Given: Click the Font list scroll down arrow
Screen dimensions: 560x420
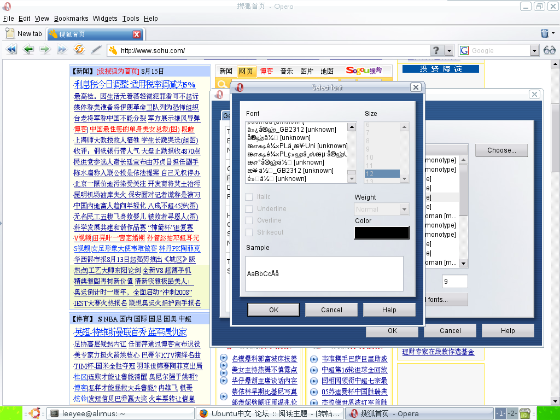Looking at the screenshot, I should [352, 178].
